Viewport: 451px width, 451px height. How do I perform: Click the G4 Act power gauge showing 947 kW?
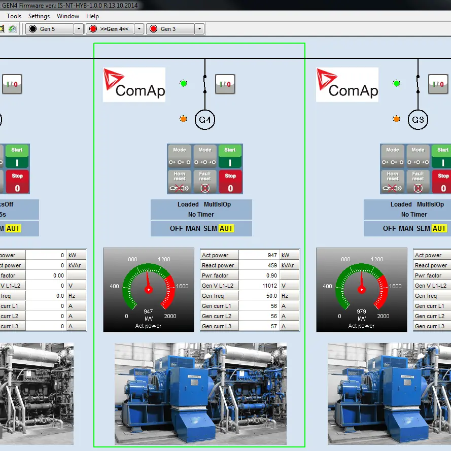click(149, 290)
